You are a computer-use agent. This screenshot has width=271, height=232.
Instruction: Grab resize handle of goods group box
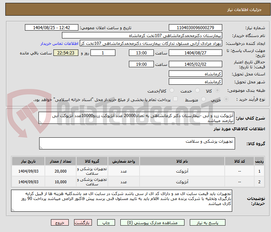(41, 148)
